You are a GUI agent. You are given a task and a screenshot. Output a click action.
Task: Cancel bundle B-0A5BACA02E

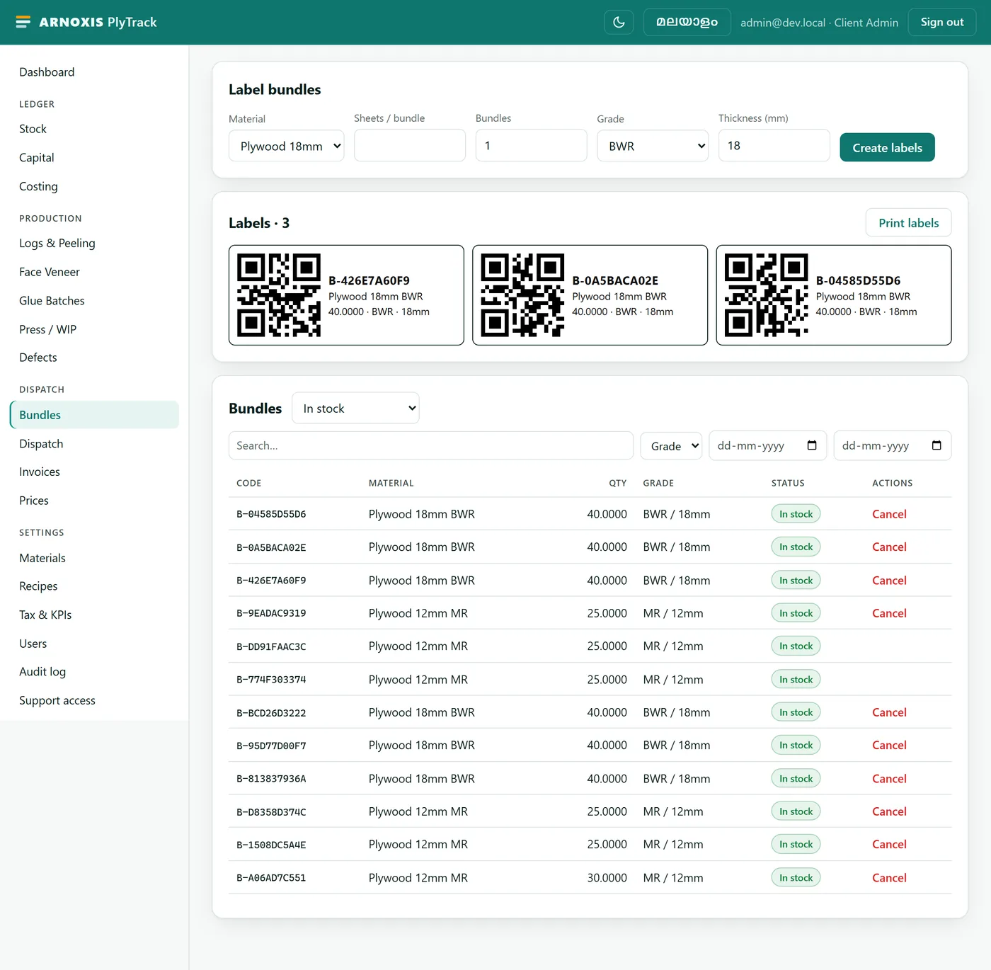(889, 547)
